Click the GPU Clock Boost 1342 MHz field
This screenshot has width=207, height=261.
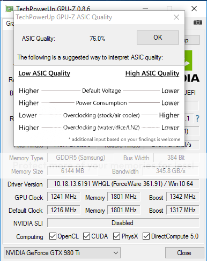(x=183, y=197)
